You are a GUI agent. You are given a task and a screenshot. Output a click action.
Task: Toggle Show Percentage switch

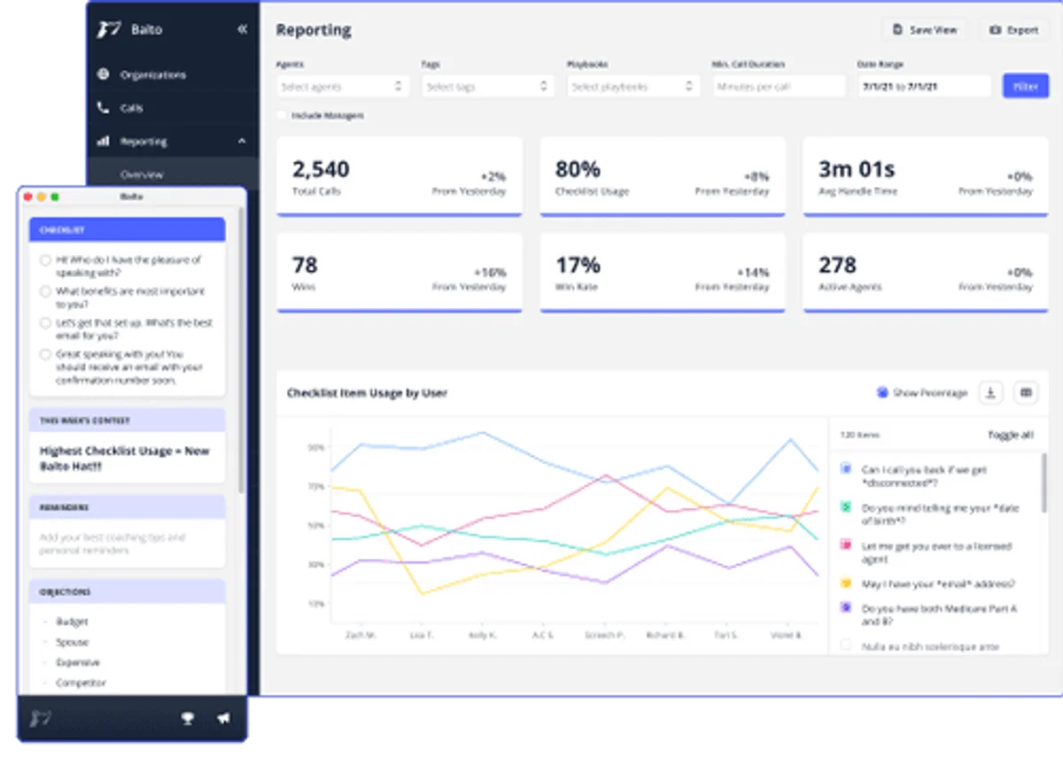882,392
